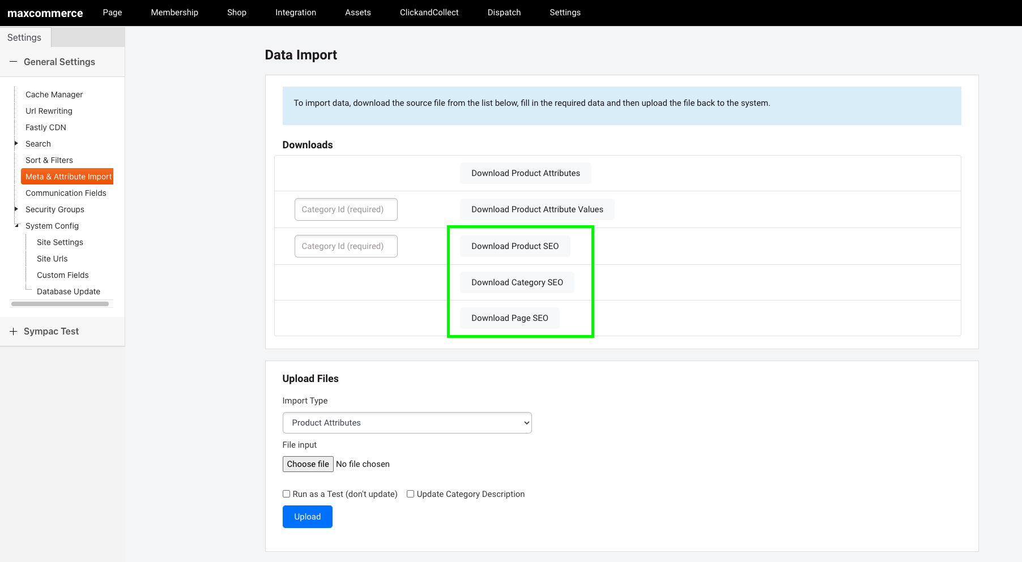Enable Run as a Test checkbox

(x=286, y=494)
